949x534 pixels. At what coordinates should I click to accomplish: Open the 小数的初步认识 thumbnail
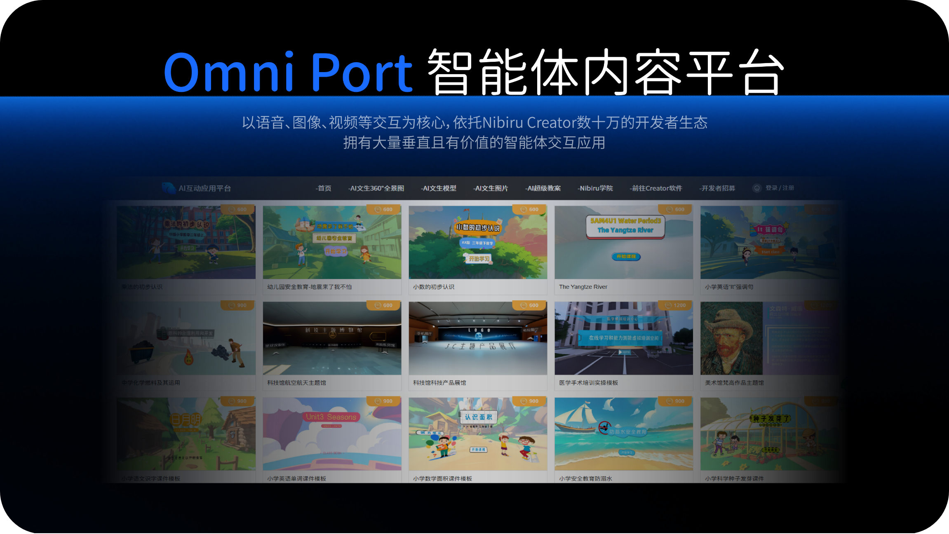[x=478, y=242]
